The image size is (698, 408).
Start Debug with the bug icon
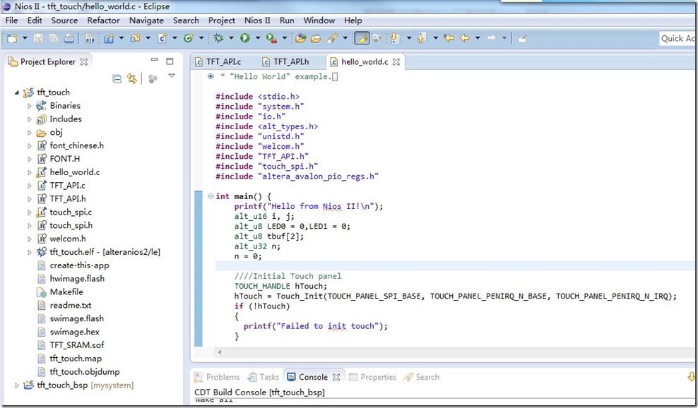point(218,38)
